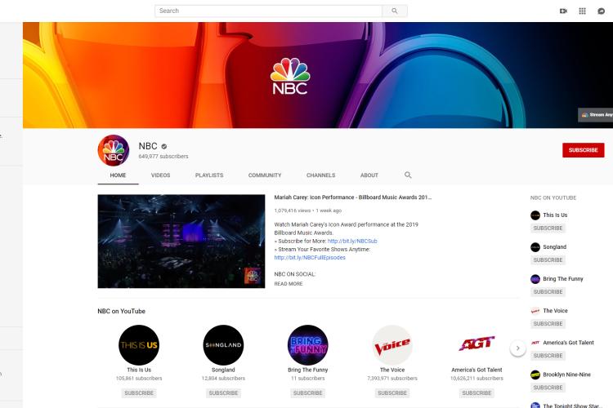Image resolution: width=613 pixels, height=408 pixels.
Task: Show next channels with carousel arrow
Action: 517,348
